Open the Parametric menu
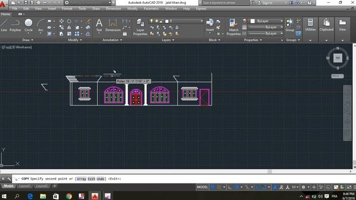The height and width of the screenshot is (200, 356). click(151, 9)
